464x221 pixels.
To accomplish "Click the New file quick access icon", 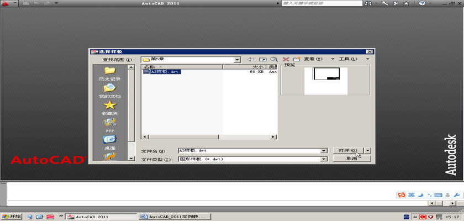I will coord(26,3).
